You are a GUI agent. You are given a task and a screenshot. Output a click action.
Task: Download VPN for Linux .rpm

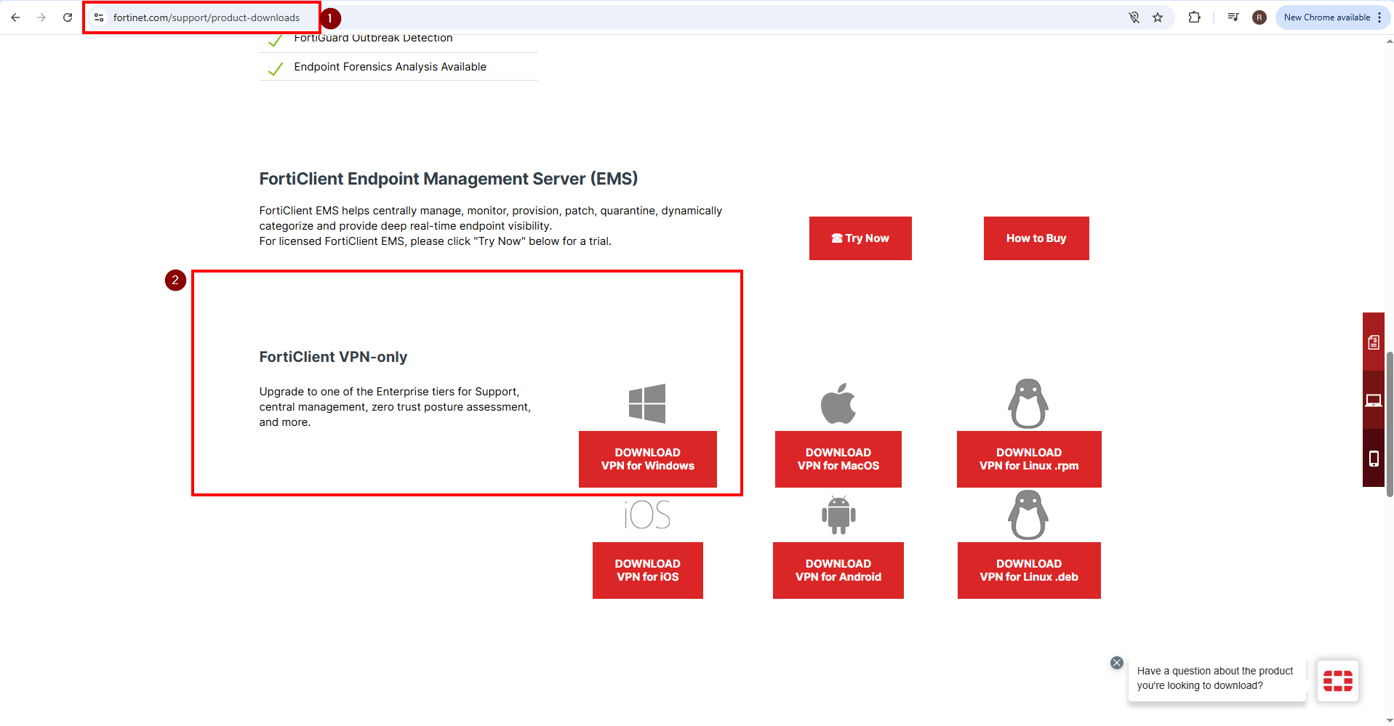(x=1029, y=459)
